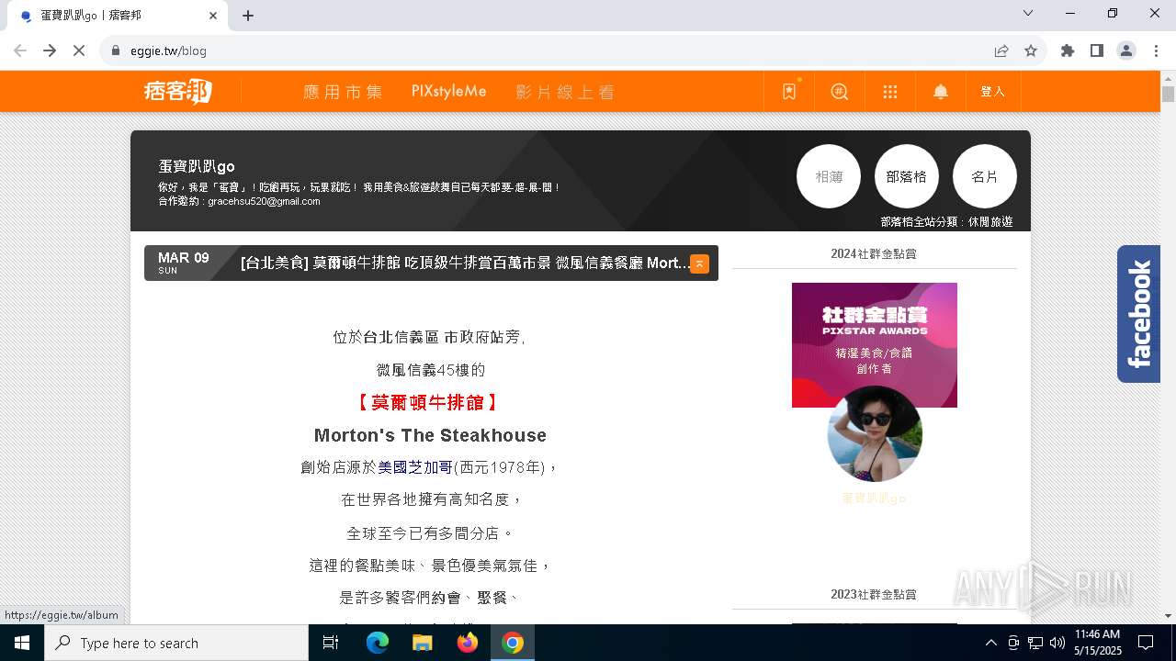Open Task View on the taskbar
This screenshot has width=1176, height=661.
coord(331,643)
